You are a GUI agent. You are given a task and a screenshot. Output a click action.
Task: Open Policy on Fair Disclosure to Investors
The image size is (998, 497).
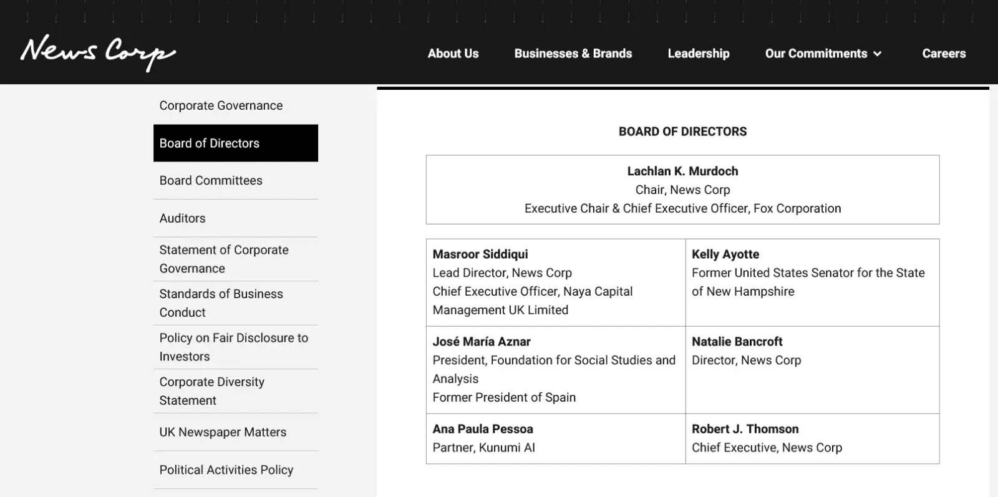pyautogui.click(x=233, y=347)
